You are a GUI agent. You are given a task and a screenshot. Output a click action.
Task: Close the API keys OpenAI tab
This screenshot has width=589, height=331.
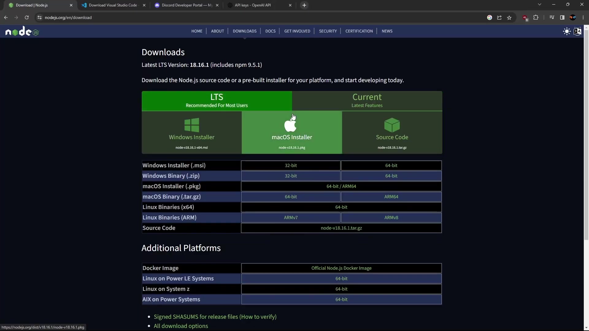point(290,5)
